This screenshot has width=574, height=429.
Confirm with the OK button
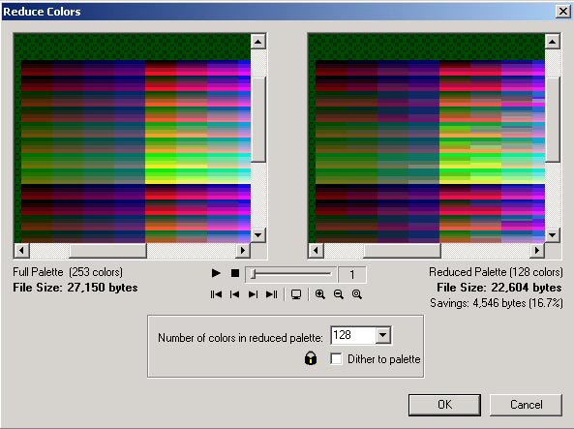click(x=444, y=405)
